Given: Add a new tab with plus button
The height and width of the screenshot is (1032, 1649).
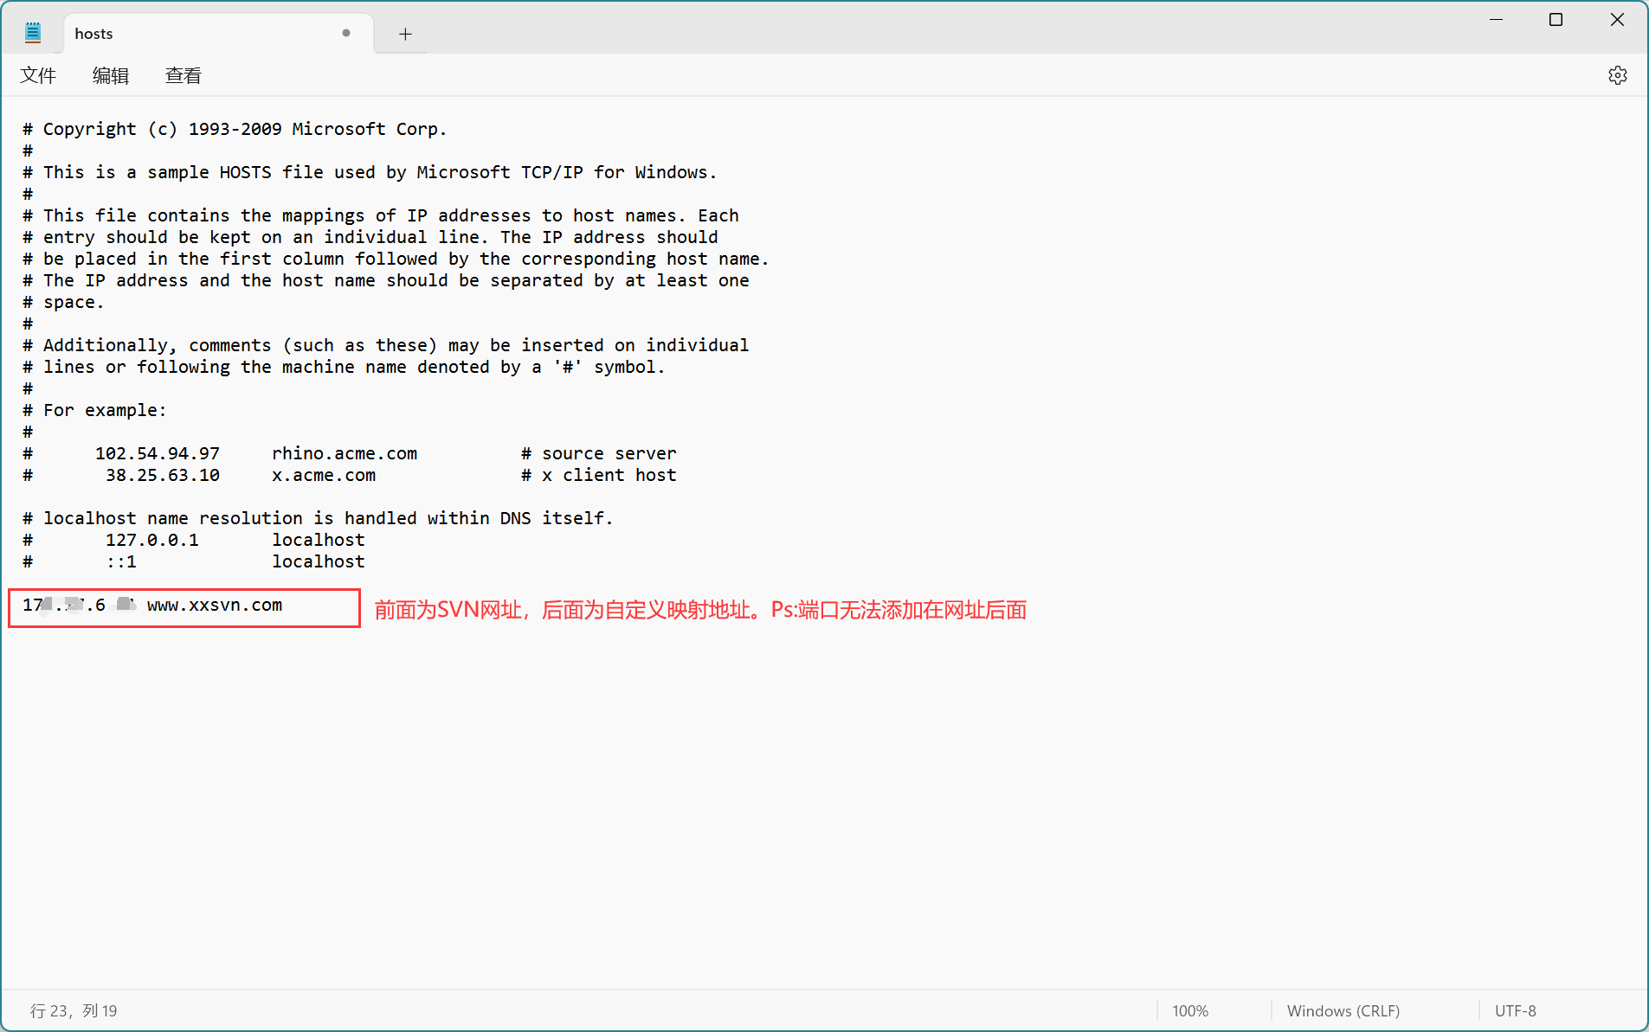Looking at the screenshot, I should tap(405, 34).
